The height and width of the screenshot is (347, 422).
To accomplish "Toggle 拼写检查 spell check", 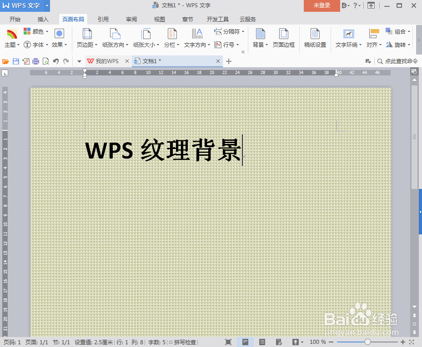I will click(182, 342).
